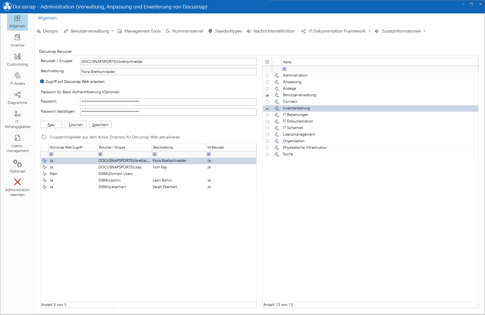Viewport: 485px width, 315px height.
Task: Expand the Zusatzinformationen dropdown arrow
Action: [425, 31]
